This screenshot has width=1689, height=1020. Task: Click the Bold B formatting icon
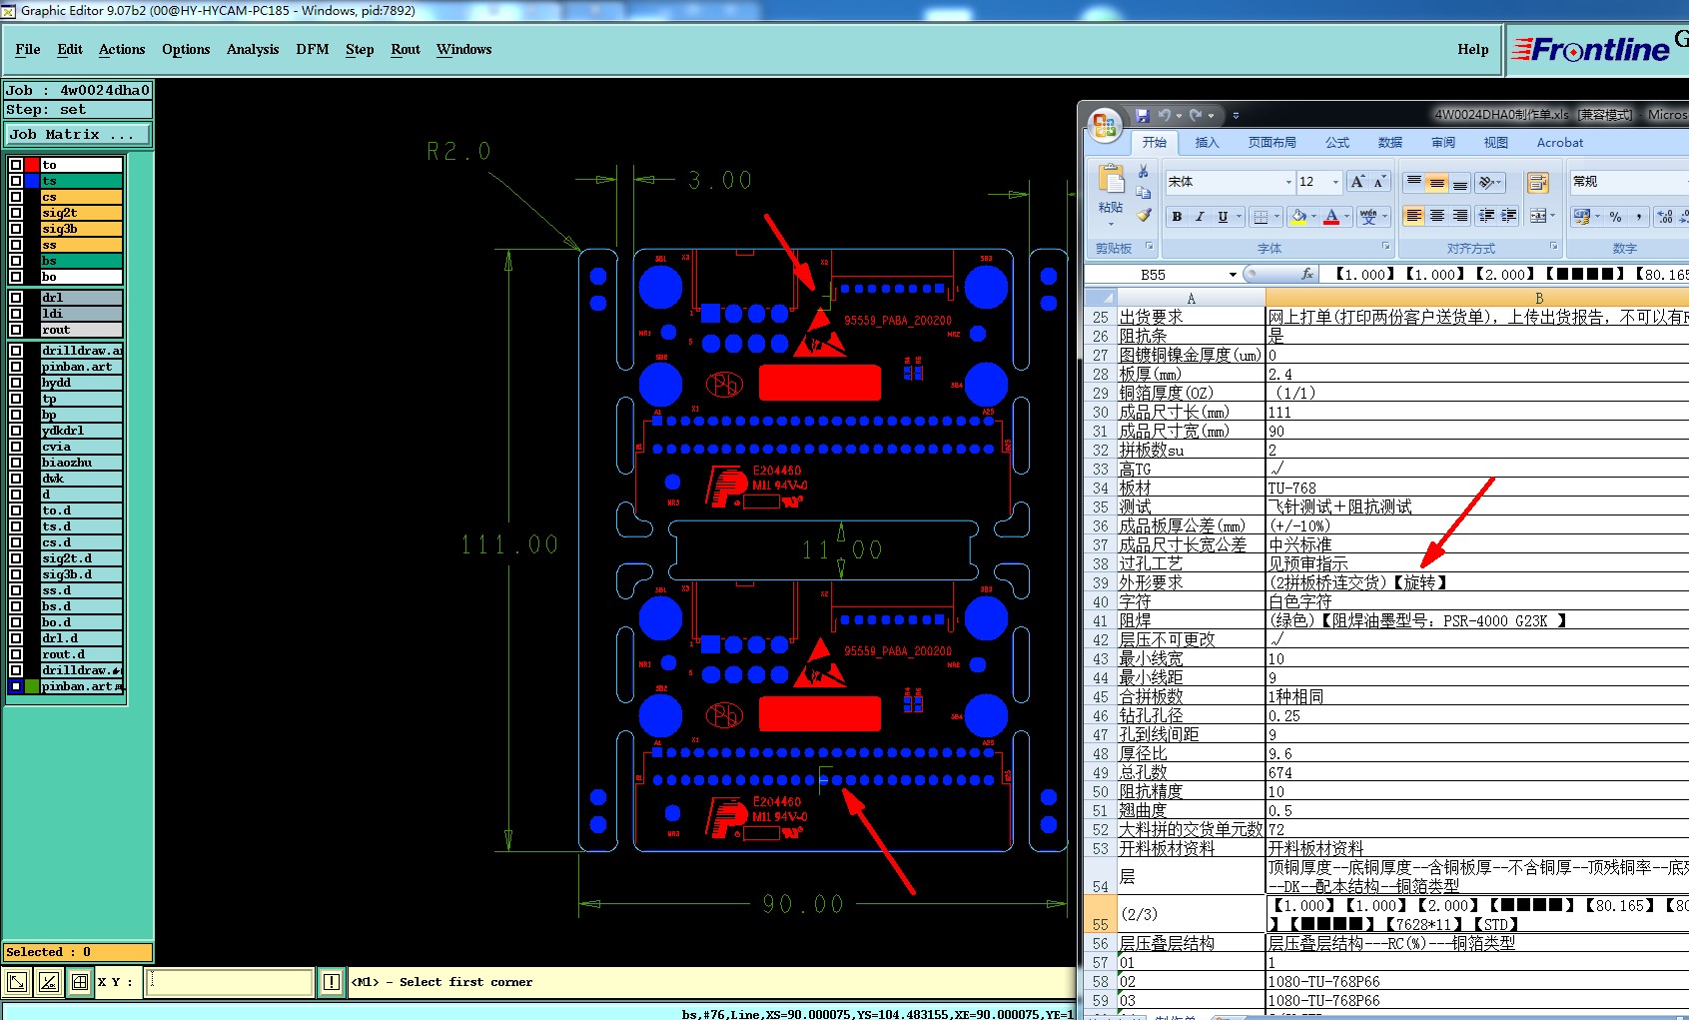1177,217
